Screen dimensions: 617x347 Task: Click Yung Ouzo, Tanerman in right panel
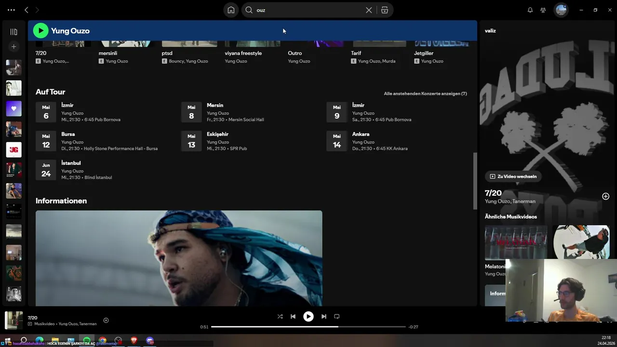[x=510, y=201]
